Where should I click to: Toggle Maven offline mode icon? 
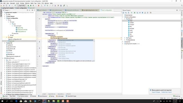tap(140, 13)
